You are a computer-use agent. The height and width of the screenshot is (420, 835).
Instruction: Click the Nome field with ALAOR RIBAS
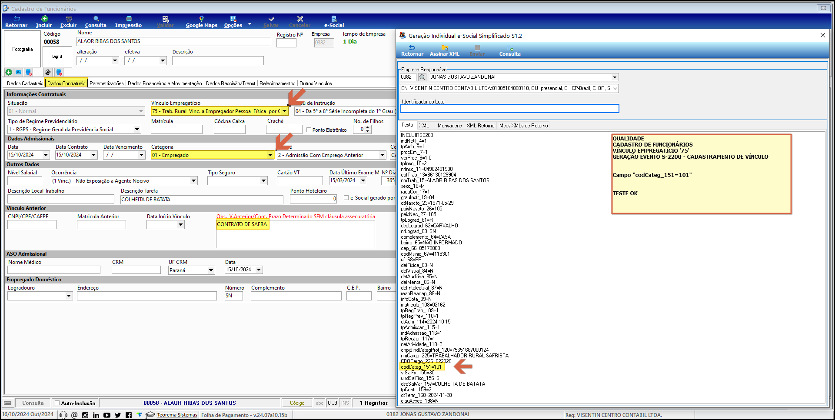(173, 41)
